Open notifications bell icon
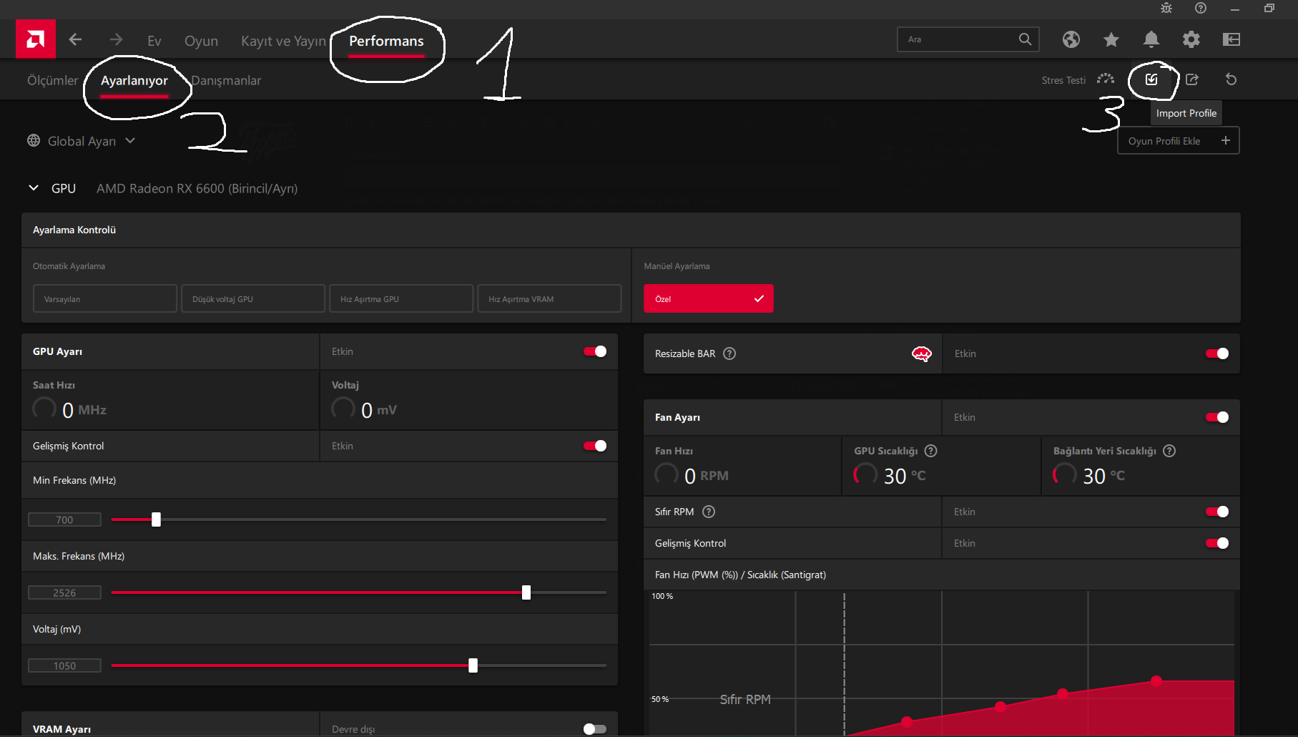 coord(1151,39)
